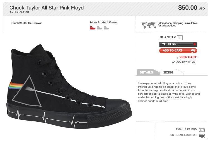Click the red dot on size selector
Screen dimensions: 208x142
click(x=195, y=44)
